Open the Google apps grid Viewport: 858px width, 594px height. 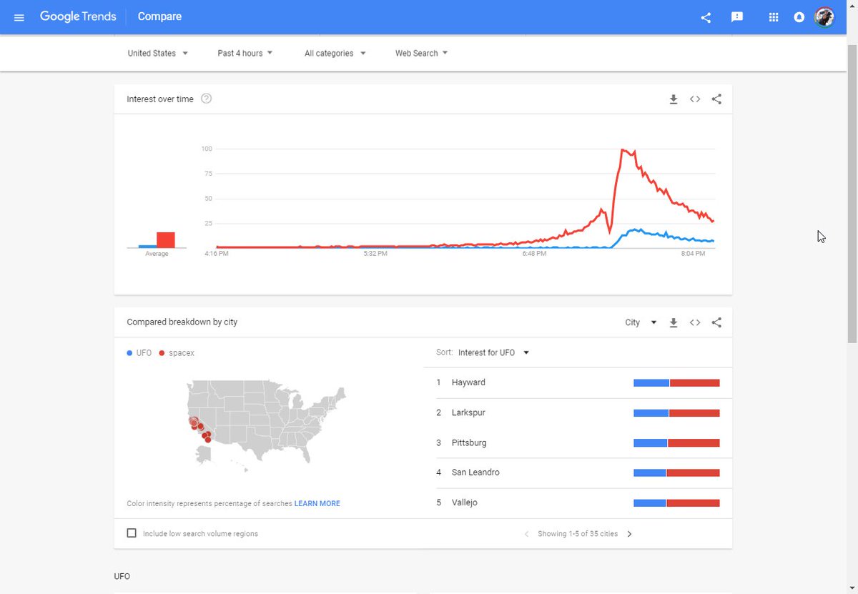coord(773,17)
